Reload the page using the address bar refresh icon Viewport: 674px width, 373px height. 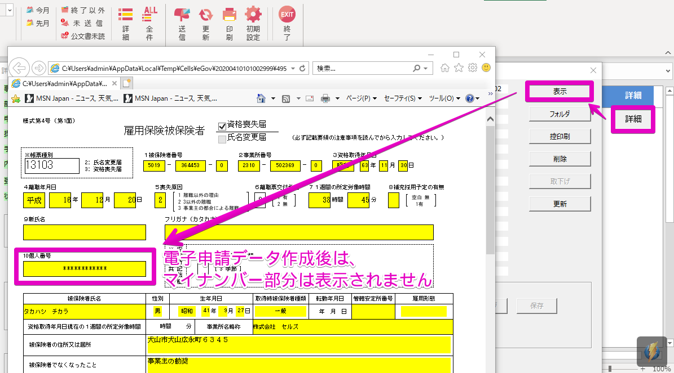pyautogui.click(x=302, y=68)
